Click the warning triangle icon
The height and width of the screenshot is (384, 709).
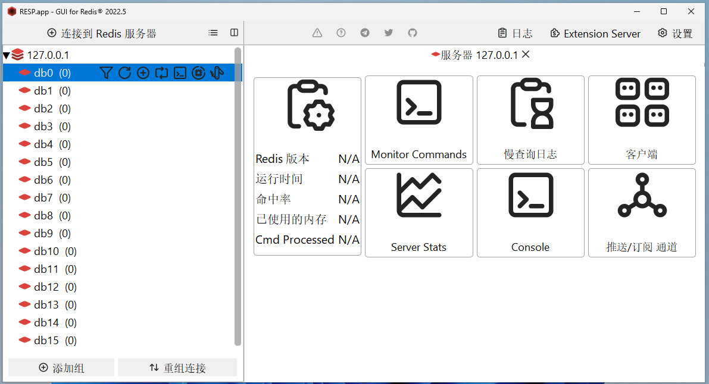tap(317, 33)
